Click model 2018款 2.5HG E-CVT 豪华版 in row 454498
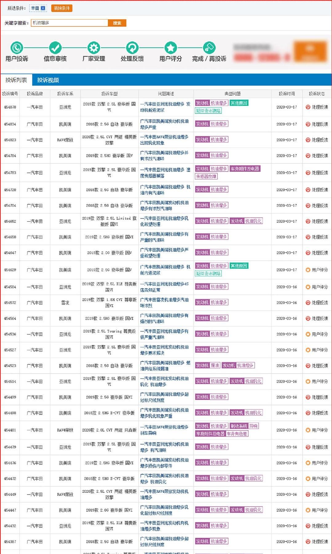Image resolution: width=332 pixels, height=554 pixels. pos(109,413)
